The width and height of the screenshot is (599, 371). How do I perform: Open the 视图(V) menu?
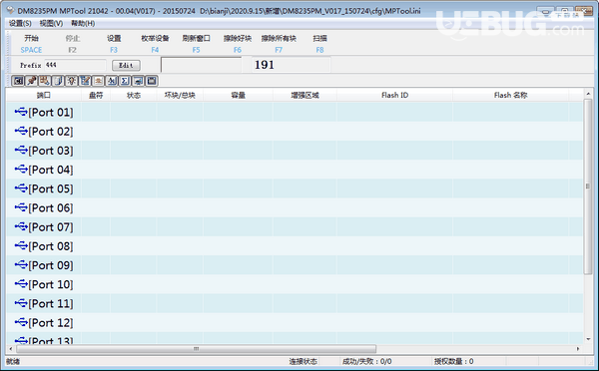(x=51, y=23)
